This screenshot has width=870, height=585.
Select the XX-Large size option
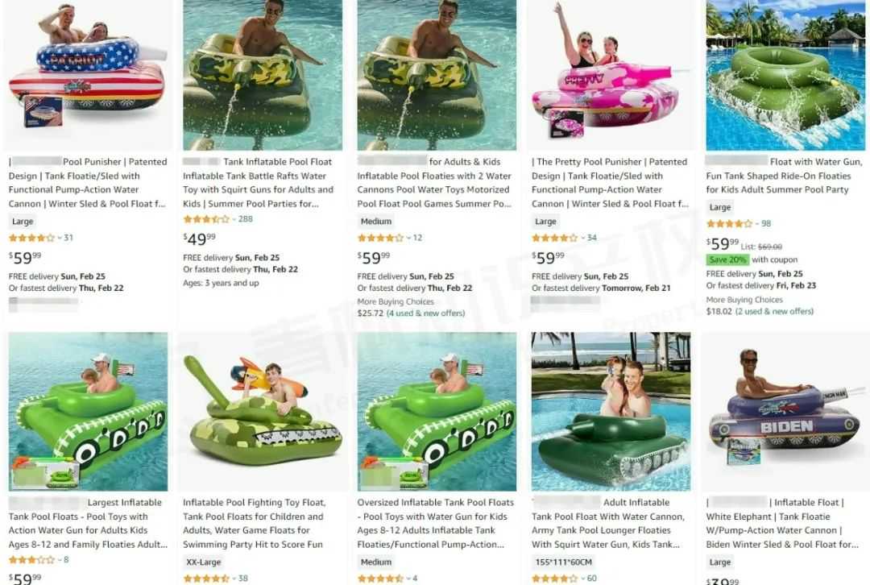(203, 562)
